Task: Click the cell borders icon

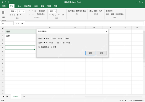Action: coord(18,15)
